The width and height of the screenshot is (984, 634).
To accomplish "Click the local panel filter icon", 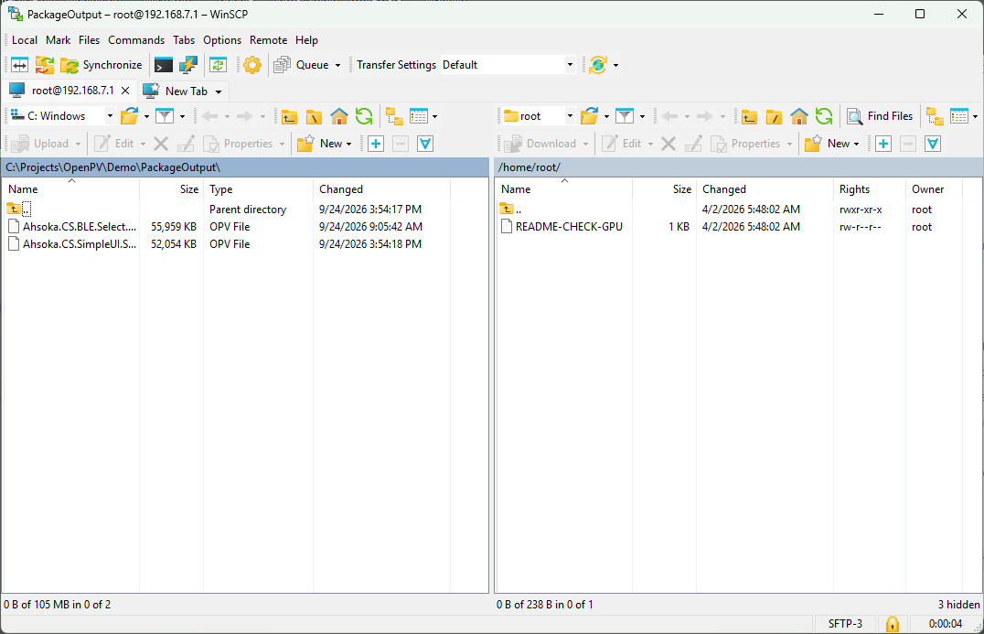I will coord(165,116).
